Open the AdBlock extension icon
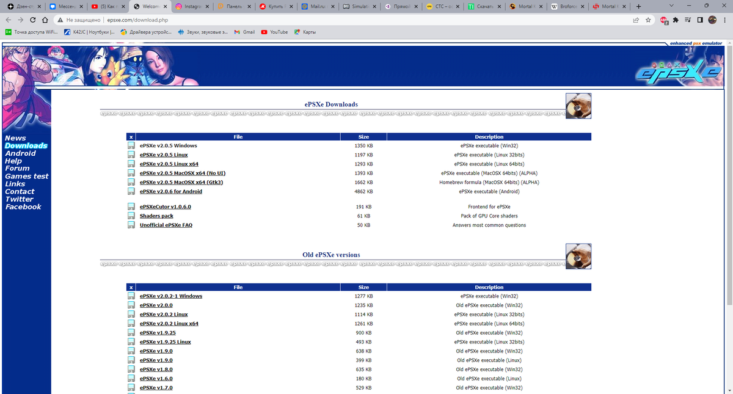Screen dimensions: 733x394 664,20
